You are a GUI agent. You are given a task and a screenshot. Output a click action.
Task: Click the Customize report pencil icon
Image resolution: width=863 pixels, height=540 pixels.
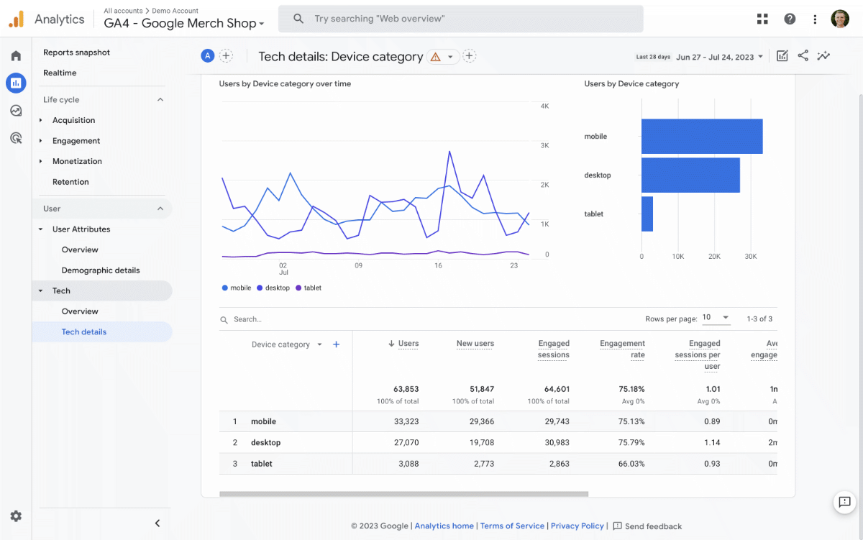pos(782,55)
